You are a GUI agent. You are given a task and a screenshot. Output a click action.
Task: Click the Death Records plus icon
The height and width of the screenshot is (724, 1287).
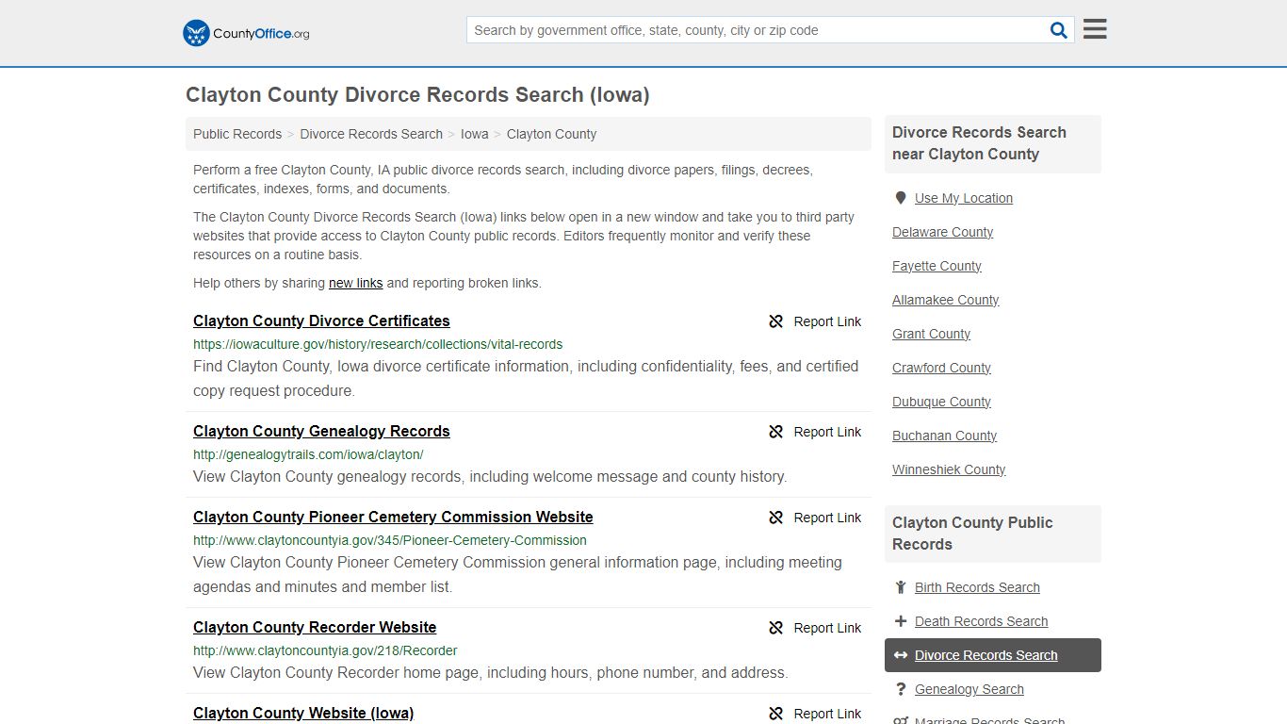pyautogui.click(x=901, y=621)
